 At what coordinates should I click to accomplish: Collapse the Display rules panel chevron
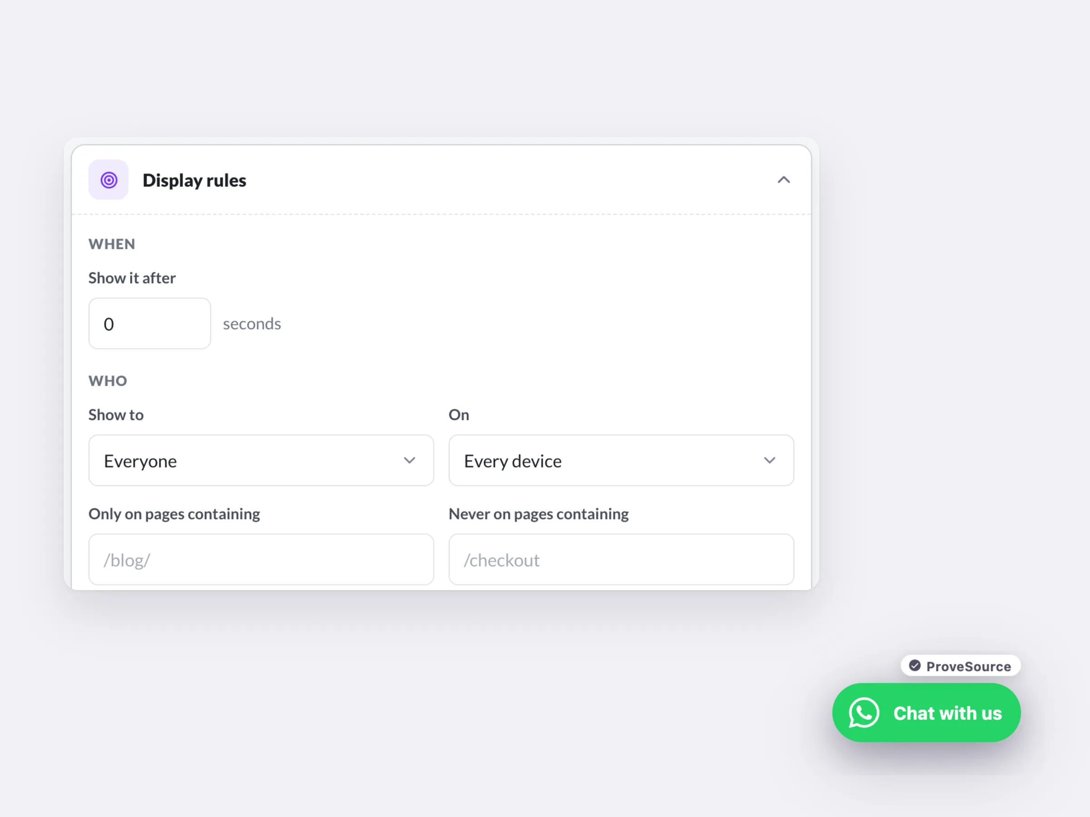click(x=783, y=180)
